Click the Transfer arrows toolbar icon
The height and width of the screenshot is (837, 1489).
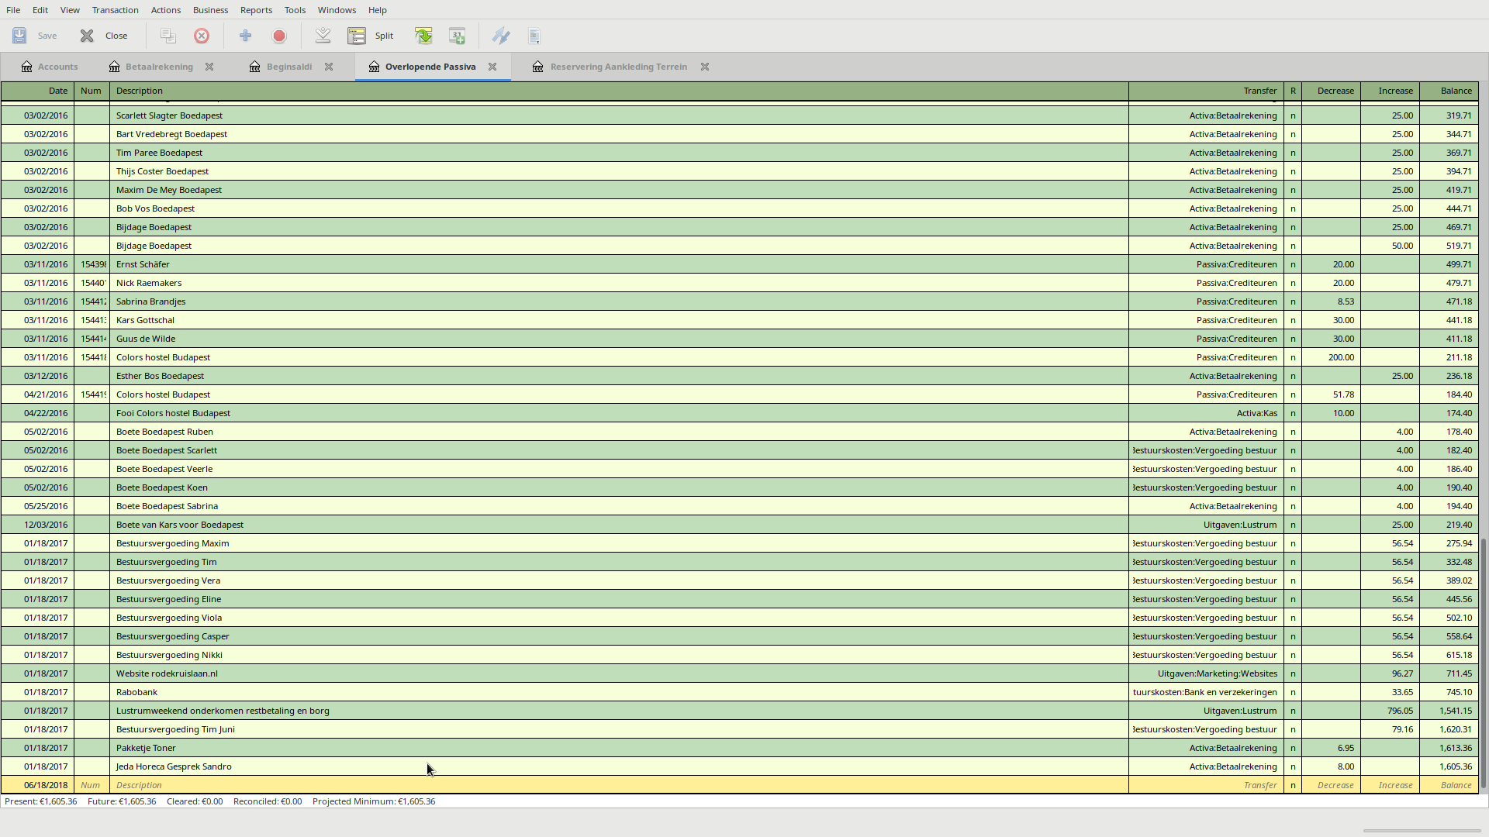click(x=501, y=36)
